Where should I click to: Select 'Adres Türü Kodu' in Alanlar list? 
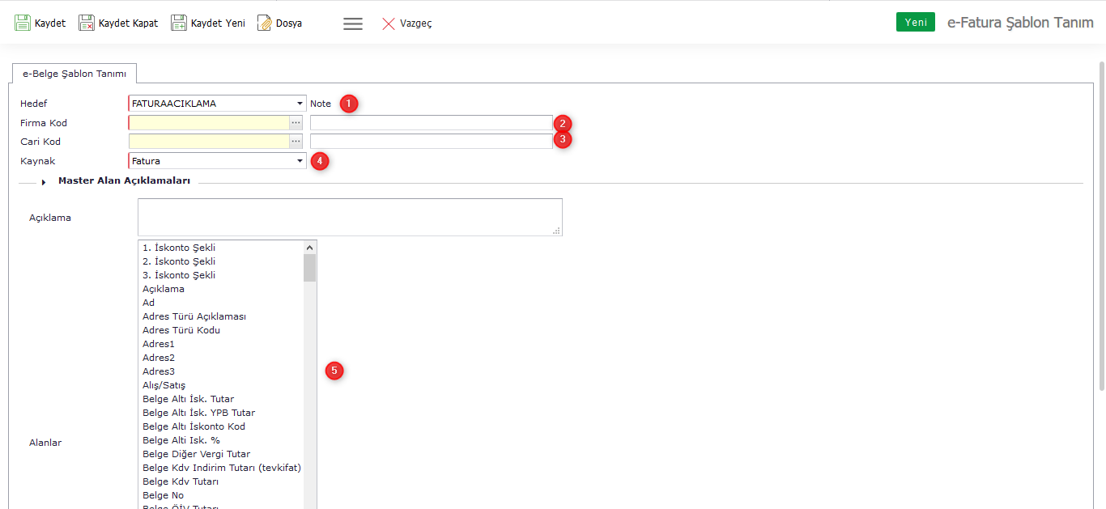pyautogui.click(x=181, y=330)
